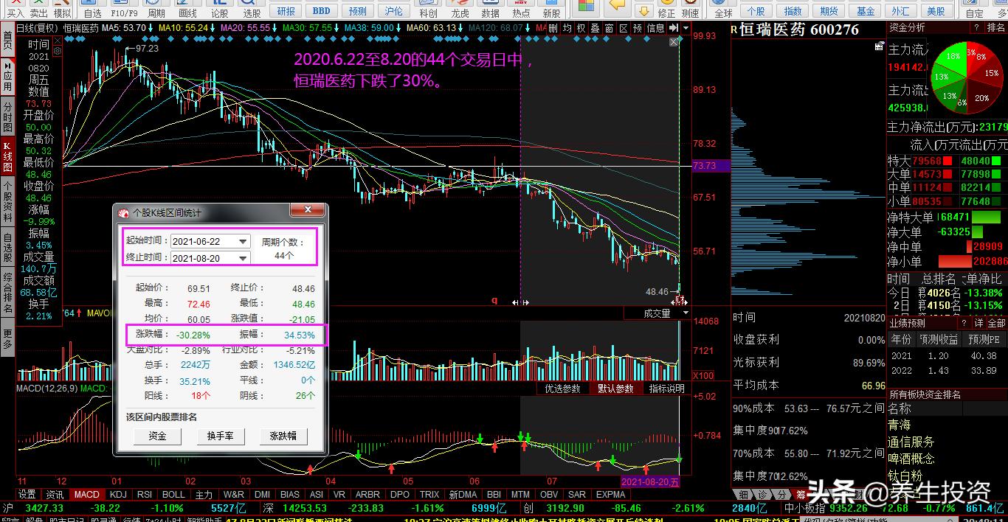Open the 热点 hotspots toolbar icon
This screenshot has width=1008, height=522.
[521, 9]
